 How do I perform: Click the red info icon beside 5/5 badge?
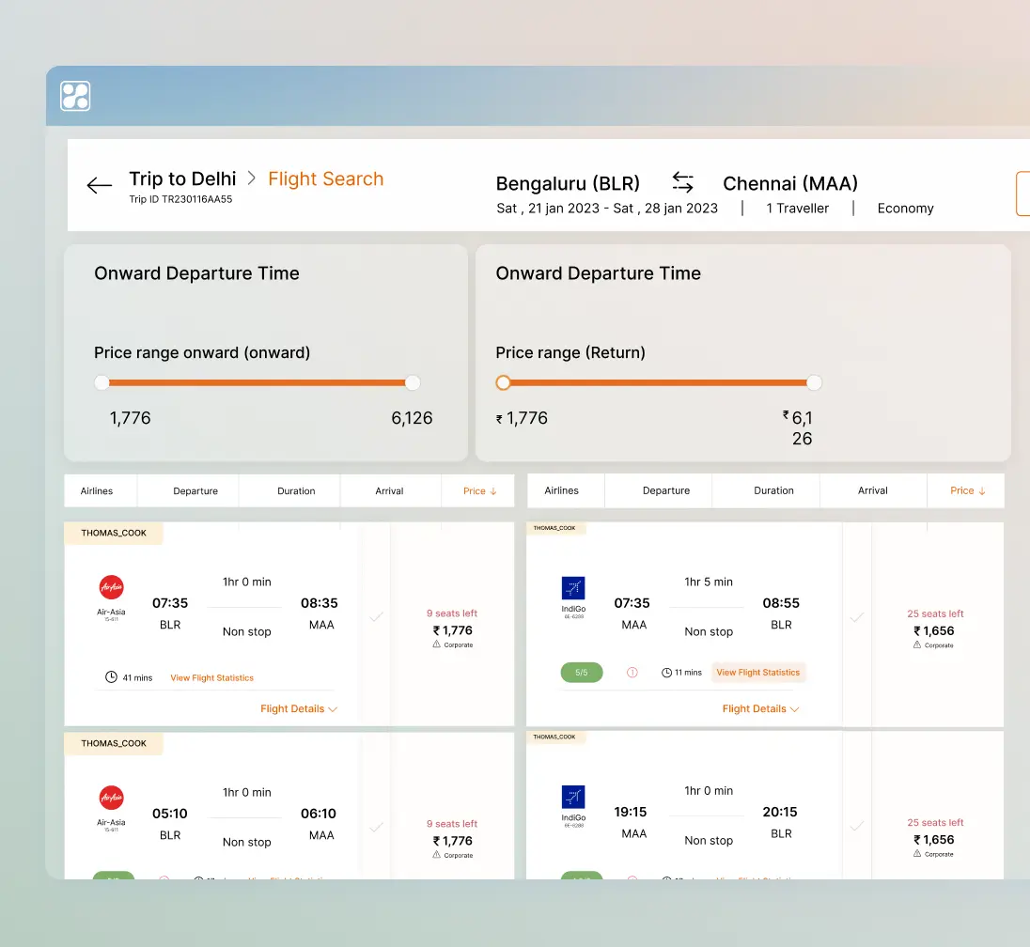(x=632, y=673)
